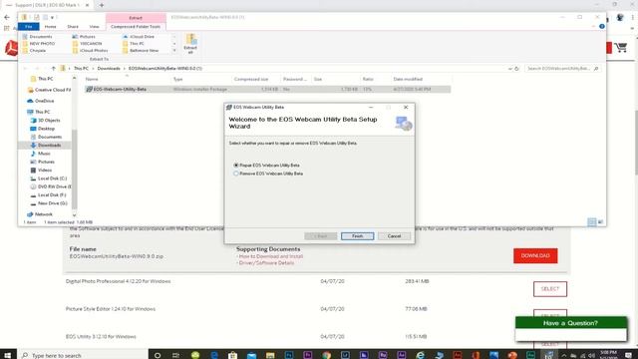
Task: Expand the address bar history dropdown
Action: (x=509, y=69)
